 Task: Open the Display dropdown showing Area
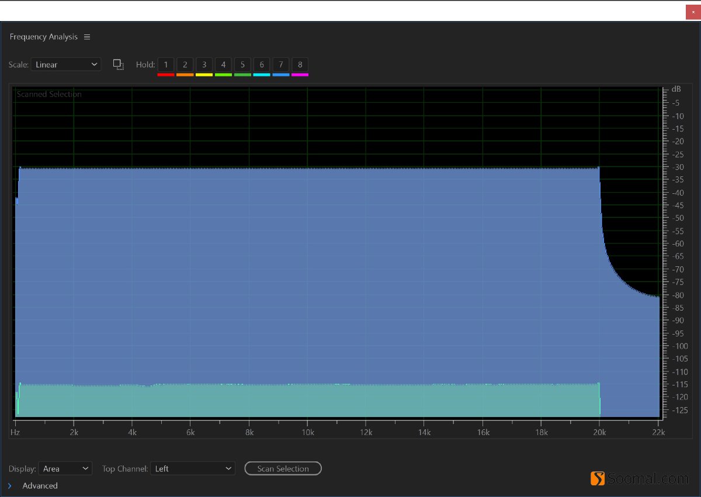pyautogui.click(x=65, y=468)
